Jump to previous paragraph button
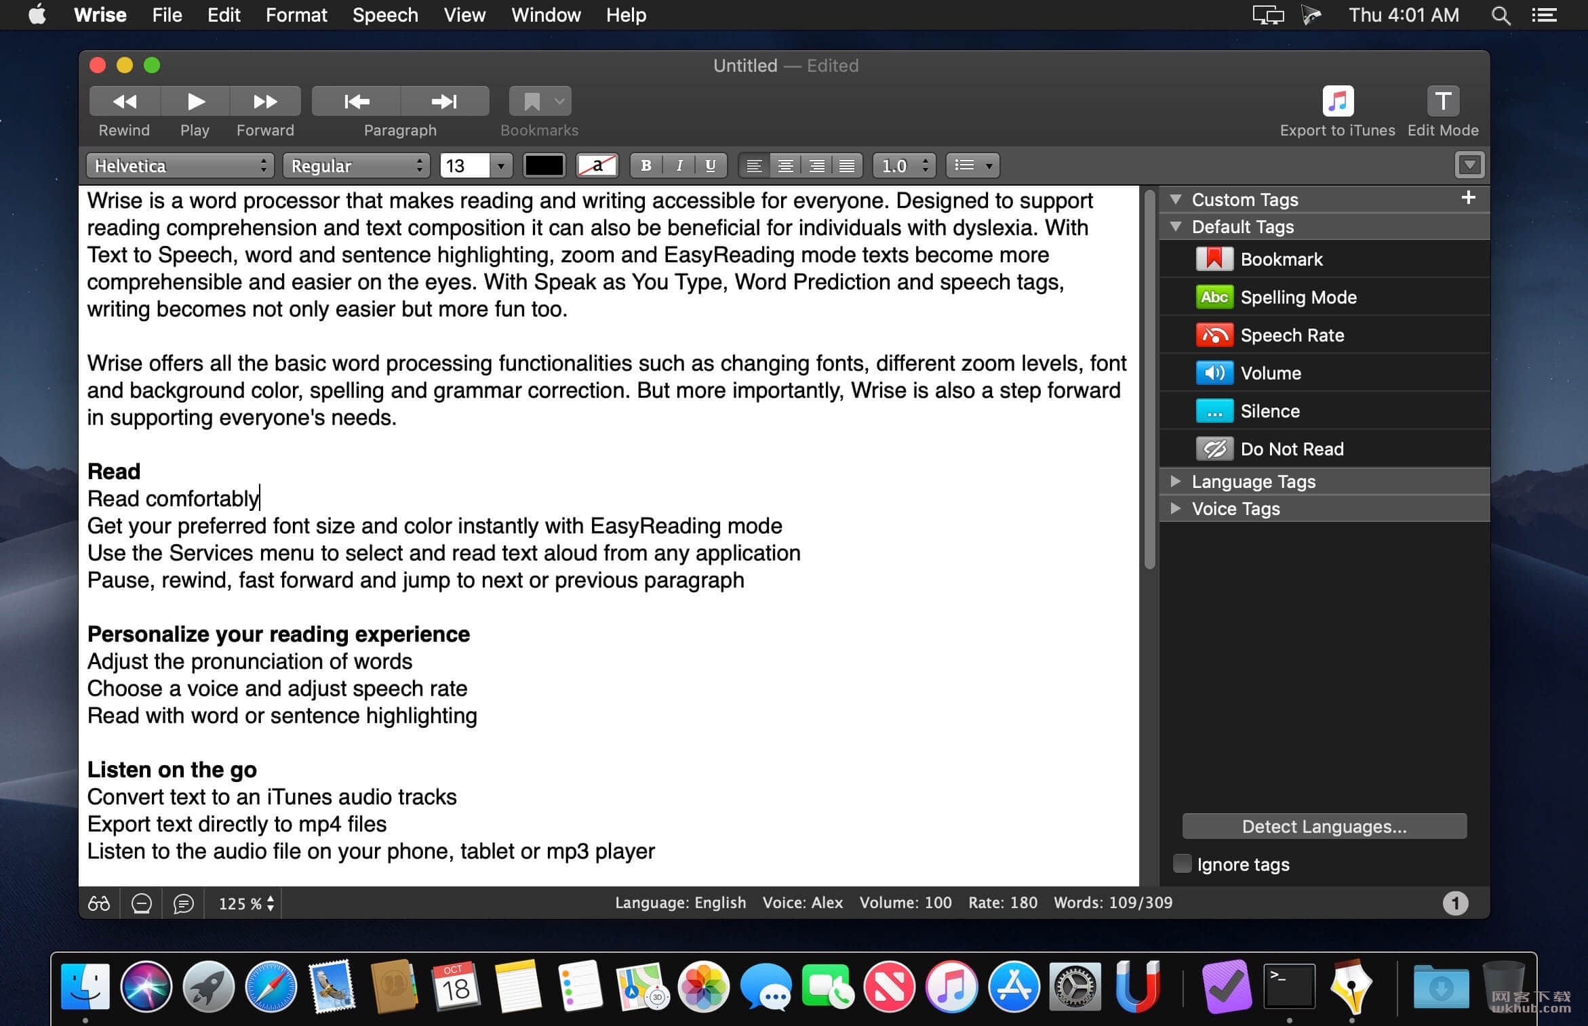The width and height of the screenshot is (1588, 1026). pyautogui.click(x=356, y=102)
